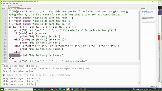Image resolution: width=162 pixels, height=91 pixels.
Task: Close the background window's white X button
Action: (159, 12)
